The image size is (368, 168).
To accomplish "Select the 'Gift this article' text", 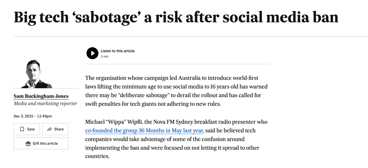I will tap(45, 143).
